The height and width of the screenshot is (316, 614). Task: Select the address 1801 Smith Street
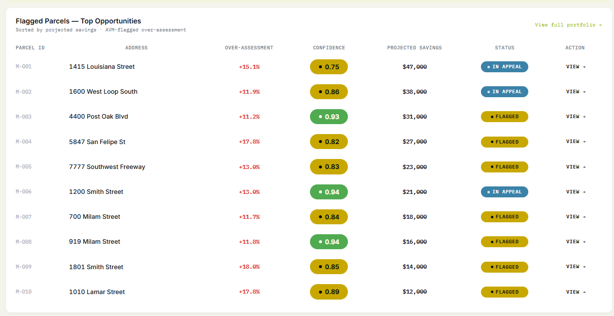point(96,267)
